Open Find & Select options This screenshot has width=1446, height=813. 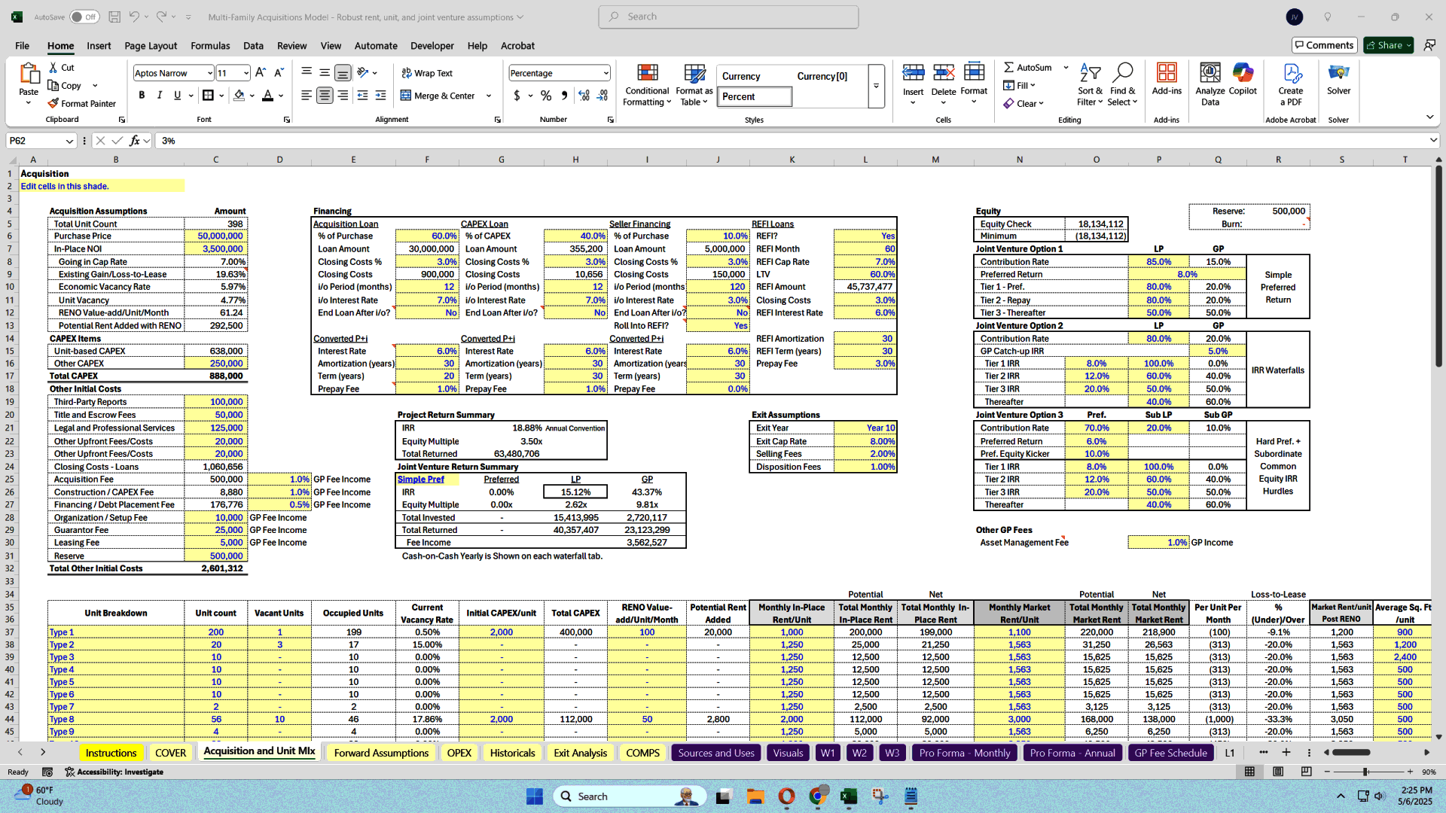coord(1122,84)
